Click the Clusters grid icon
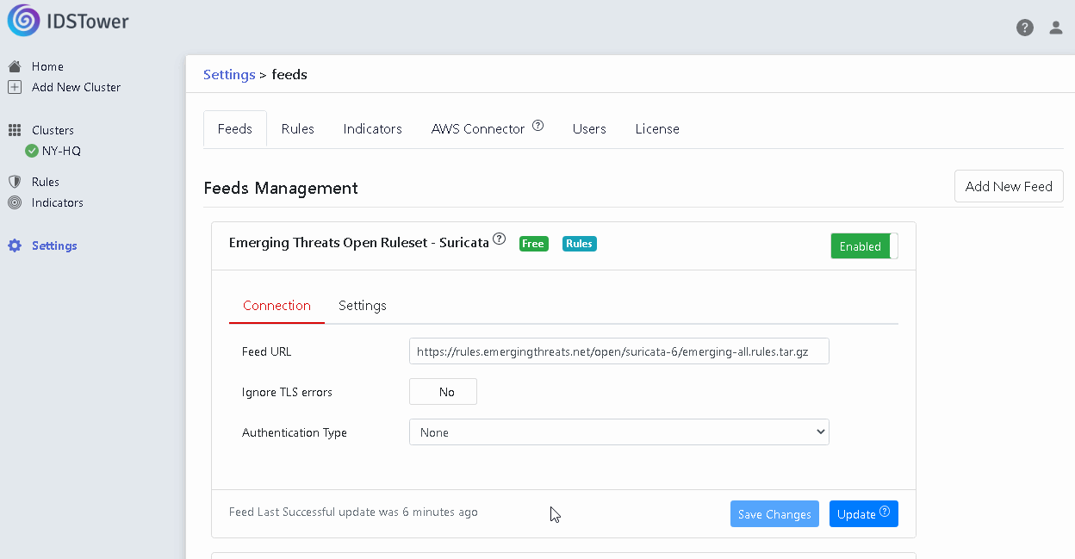1075x559 pixels. (x=15, y=130)
